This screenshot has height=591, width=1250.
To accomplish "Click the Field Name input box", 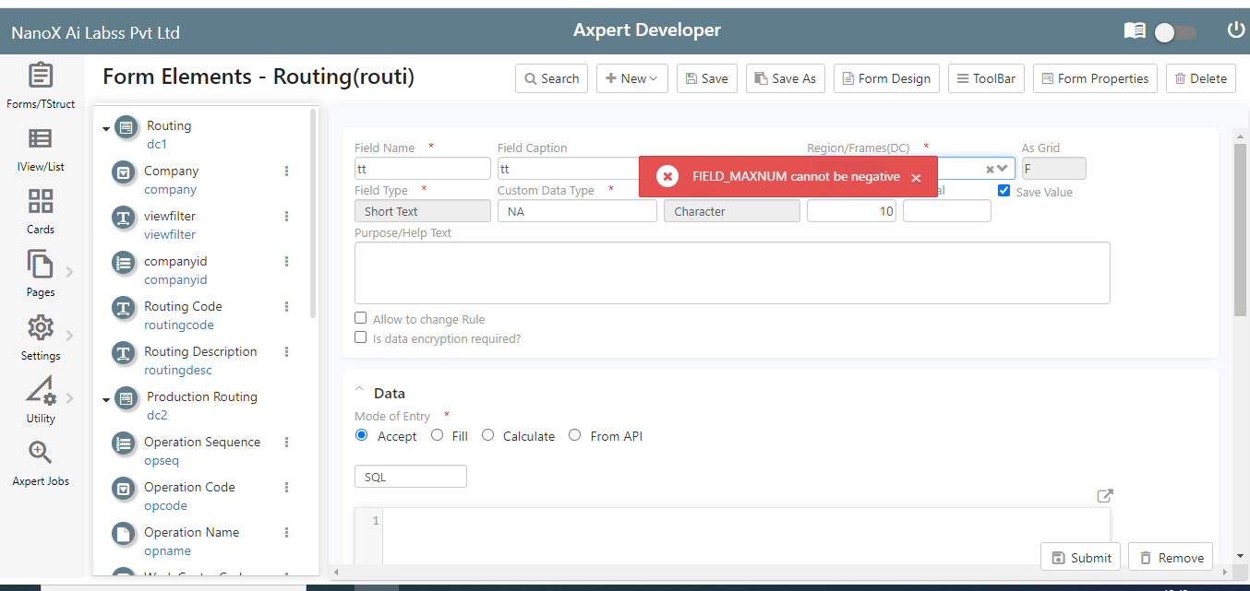I will tap(422, 169).
